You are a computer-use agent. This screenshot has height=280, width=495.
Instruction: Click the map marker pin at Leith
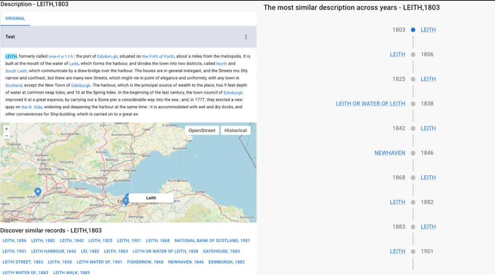pyautogui.click(x=126, y=199)
